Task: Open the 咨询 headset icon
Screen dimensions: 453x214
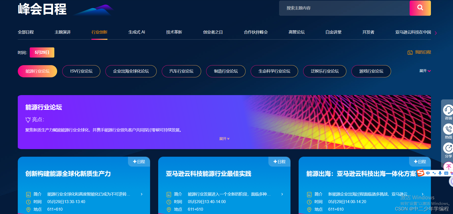Action: pyautogui.click(x=448, y=110)
